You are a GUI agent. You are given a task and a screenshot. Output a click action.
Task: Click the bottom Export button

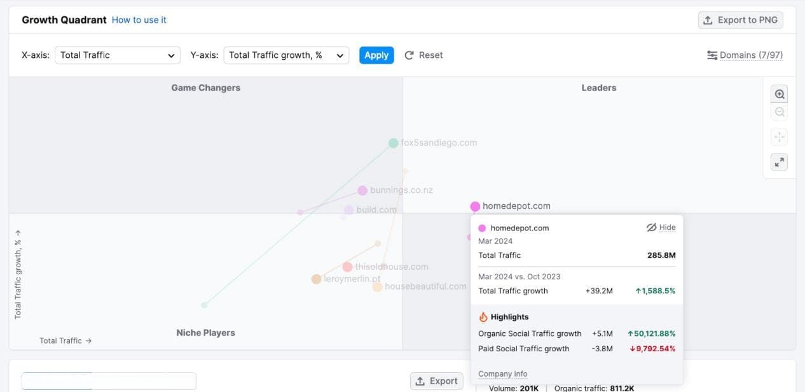coord(436,381)
